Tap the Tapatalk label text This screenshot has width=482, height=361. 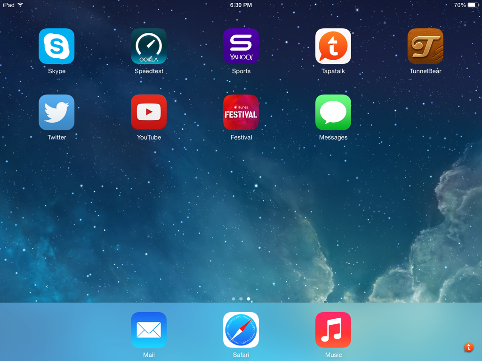tap(333, 71)
